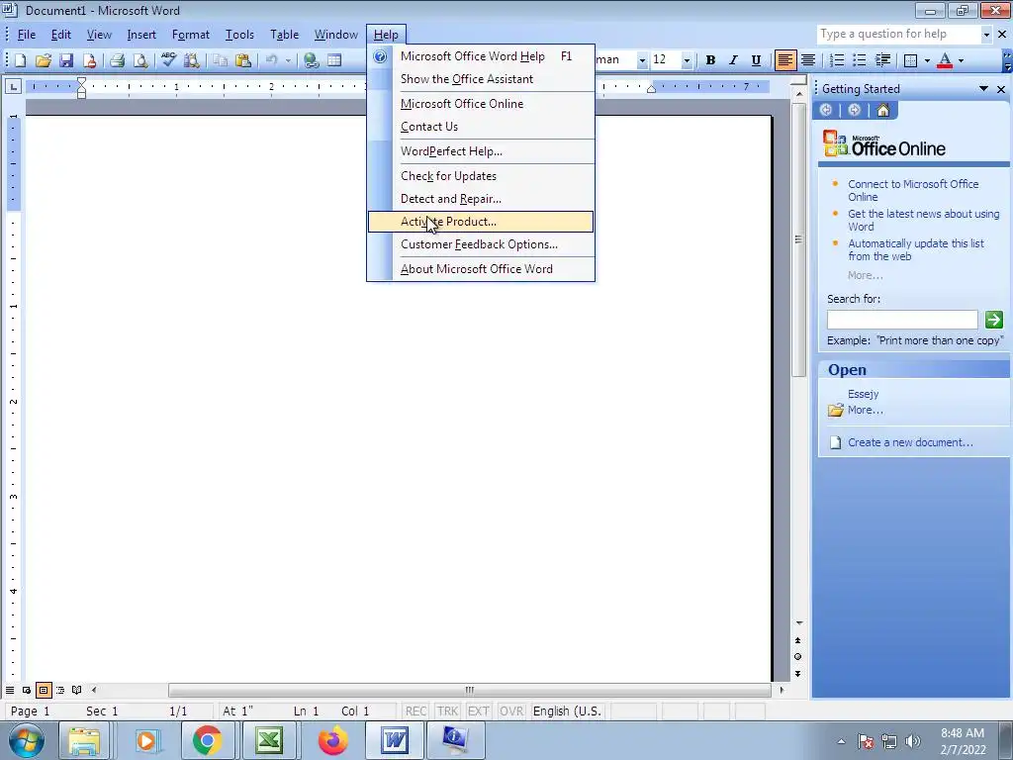This screenshot has width=1013, height=760.
Task: Click Select Browse Object circle button
Action: click(798, 657)
